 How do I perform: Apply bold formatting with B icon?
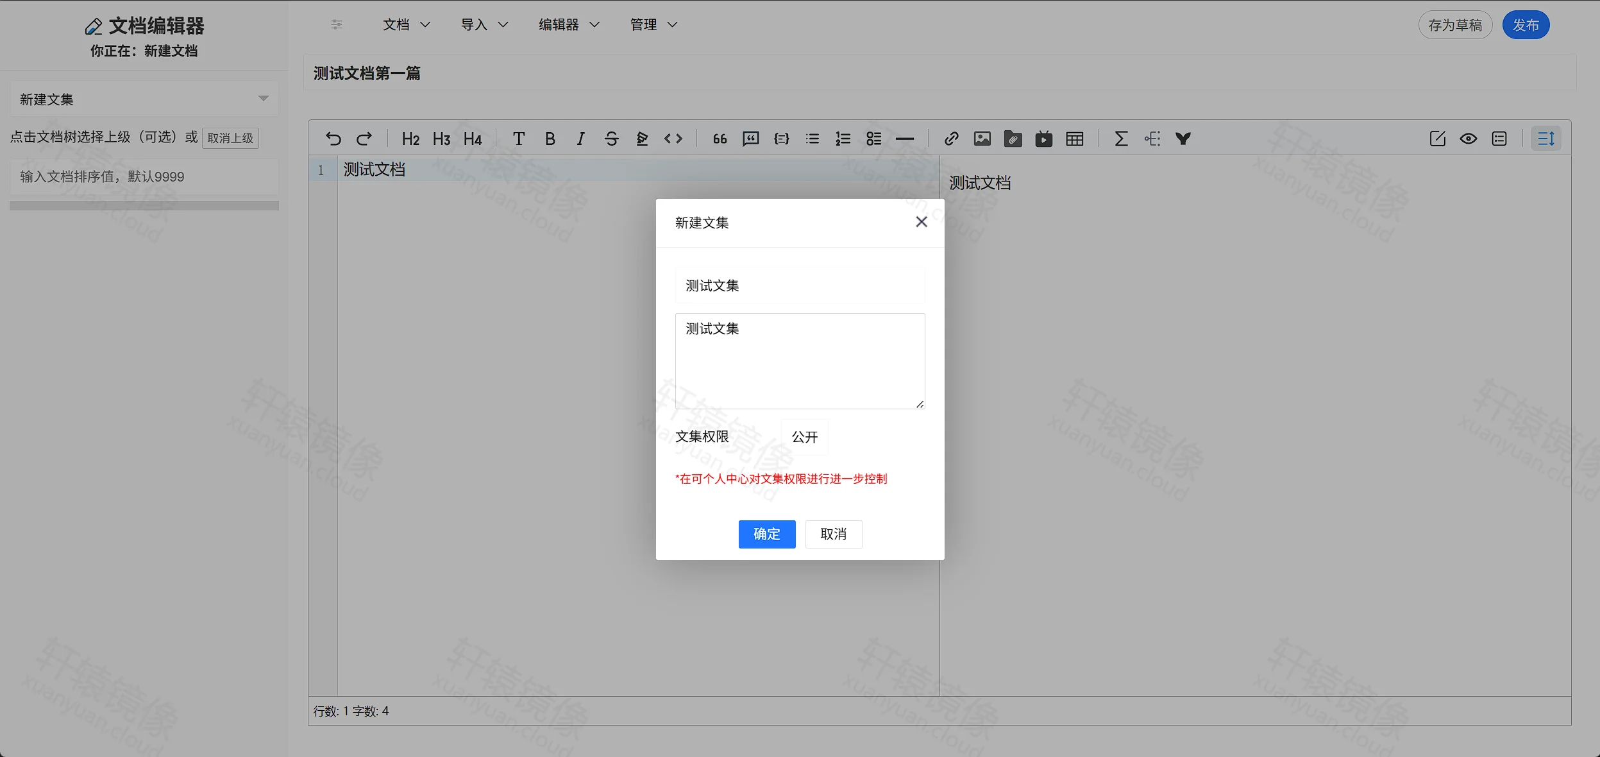pos(550,139)
